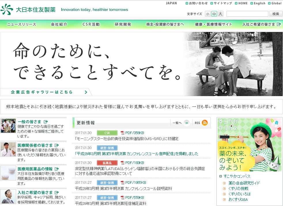Open CSR活動 menu
The height and width of the screenshot is (206, 283).
(x=91, y=24)
